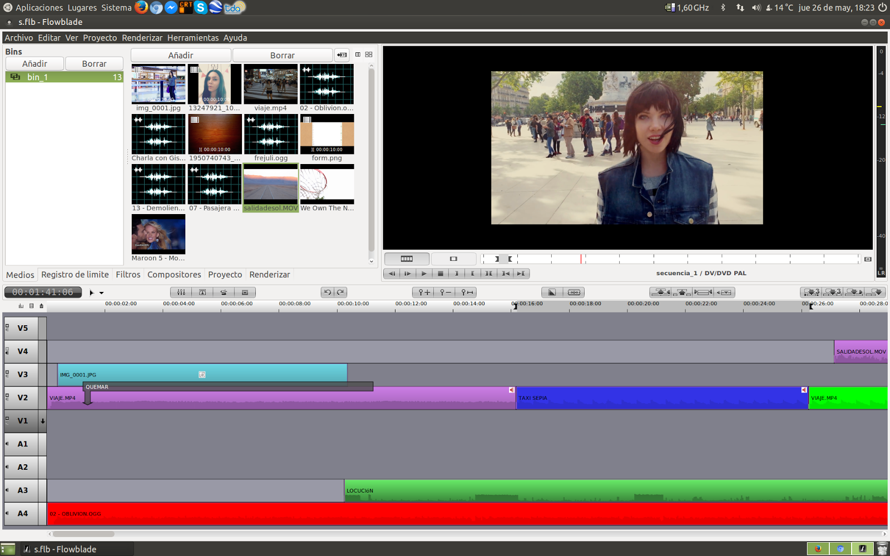
Task: Click the track lock icon above track headers
Action: pyautogui.click(x=41, y=306)
